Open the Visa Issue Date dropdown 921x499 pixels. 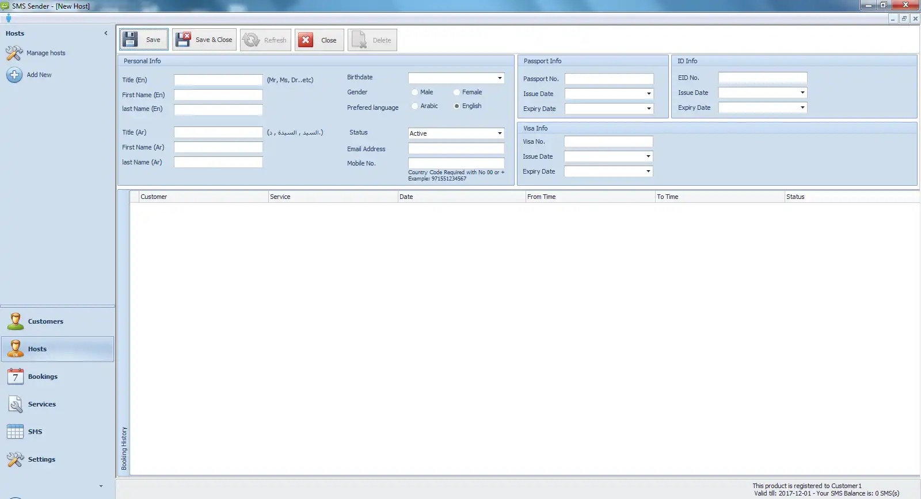pyautogui.click(x=648, y=156)
